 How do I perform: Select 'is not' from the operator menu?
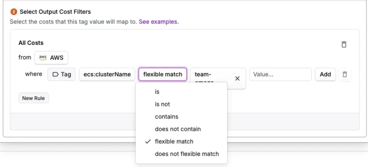coord(162,104)
